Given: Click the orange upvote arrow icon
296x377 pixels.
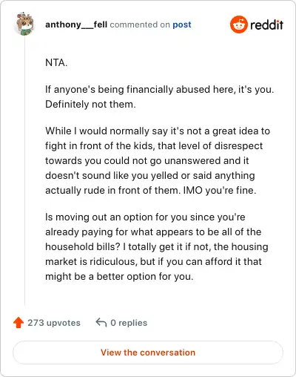Looking at the screenshot, I should [x=18, y=323].
